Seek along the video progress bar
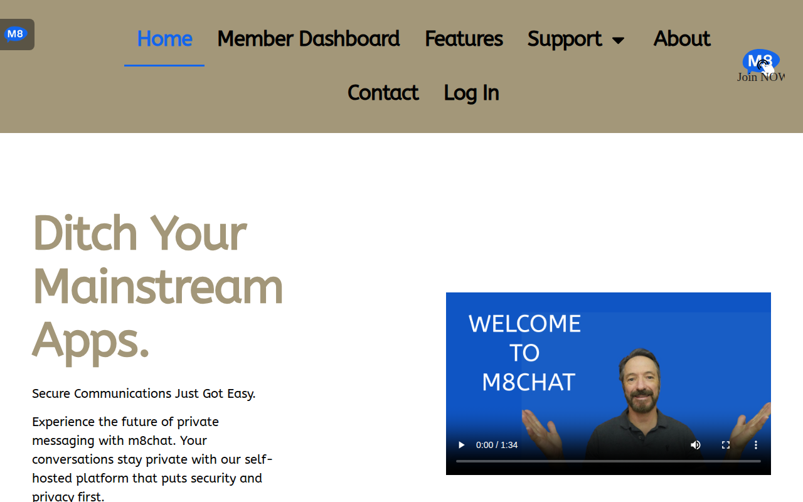Viewport: 803px width, 502px height. pos(609,461)
